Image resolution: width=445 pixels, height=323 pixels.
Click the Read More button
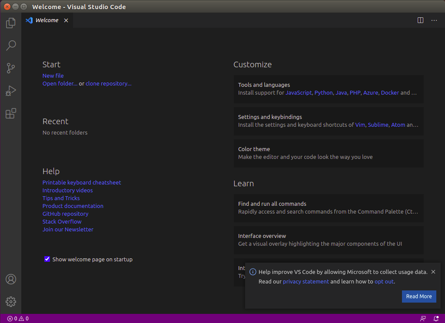coord(419,297)
